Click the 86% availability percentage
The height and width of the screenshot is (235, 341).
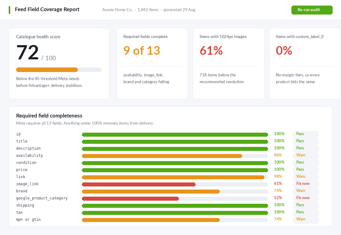pyautogui.click(x=278, y=155)
